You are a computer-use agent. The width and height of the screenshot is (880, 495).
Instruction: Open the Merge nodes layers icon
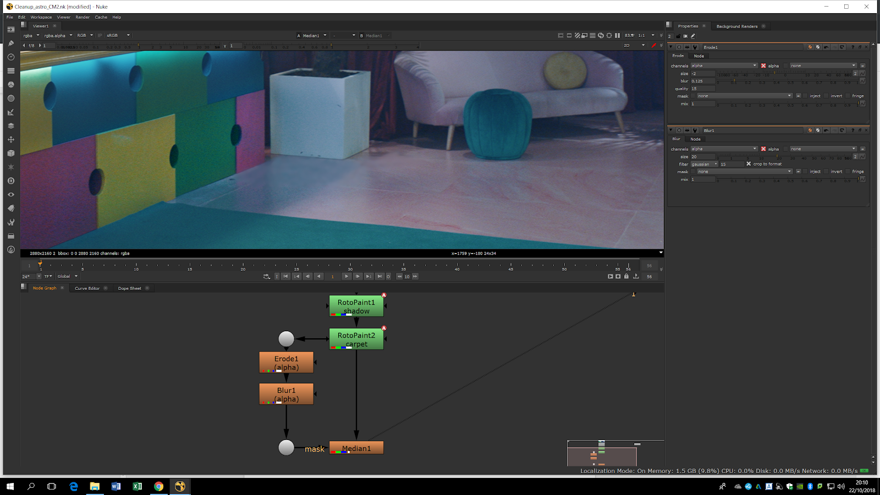10,126
